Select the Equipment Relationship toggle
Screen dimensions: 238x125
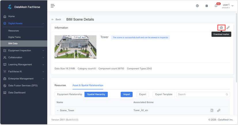tap(69, 94)
